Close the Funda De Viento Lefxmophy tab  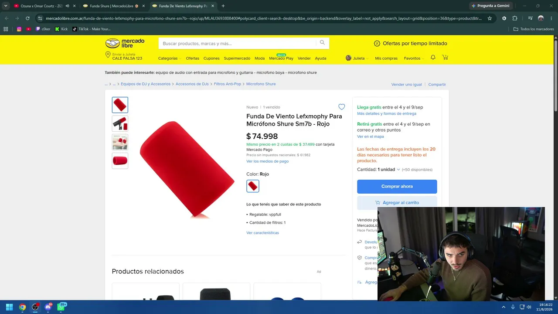click(213, 6)
